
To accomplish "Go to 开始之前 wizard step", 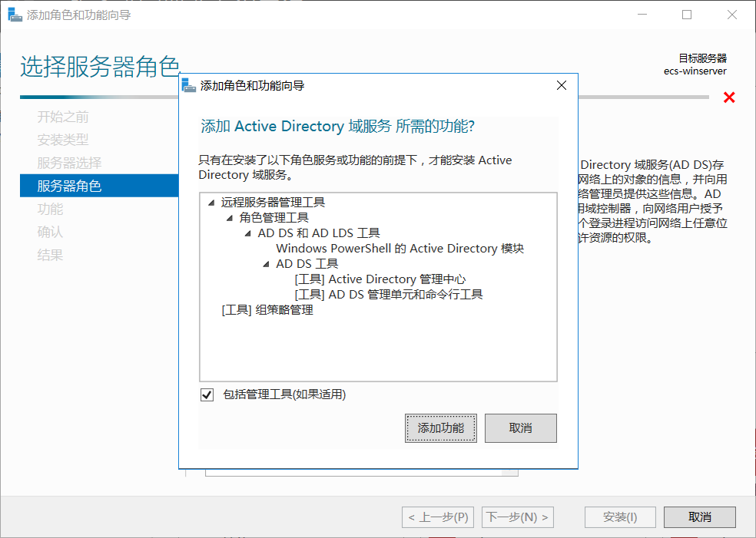I will tap(63, 117).
